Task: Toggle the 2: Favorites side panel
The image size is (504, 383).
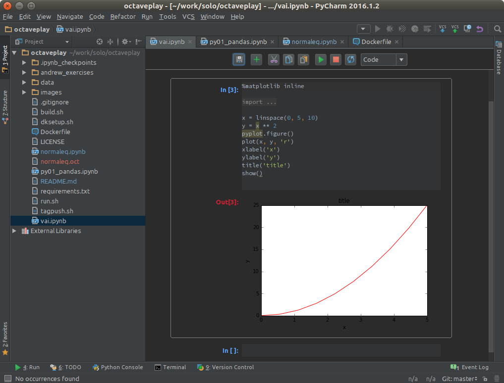Action: 5,338
